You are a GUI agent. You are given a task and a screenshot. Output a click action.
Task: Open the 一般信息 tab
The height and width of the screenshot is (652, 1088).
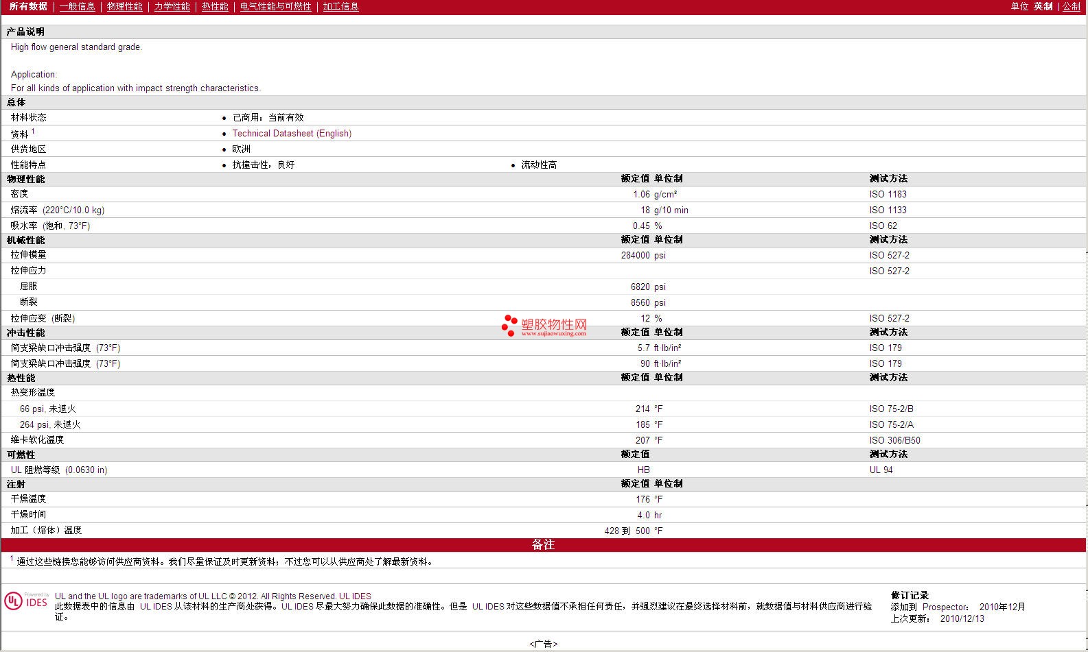point(78,6)
